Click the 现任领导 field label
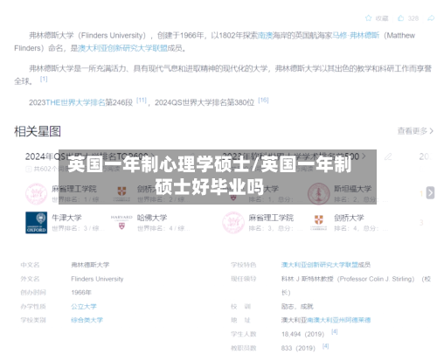437x354 pixels. click(244, 279)
